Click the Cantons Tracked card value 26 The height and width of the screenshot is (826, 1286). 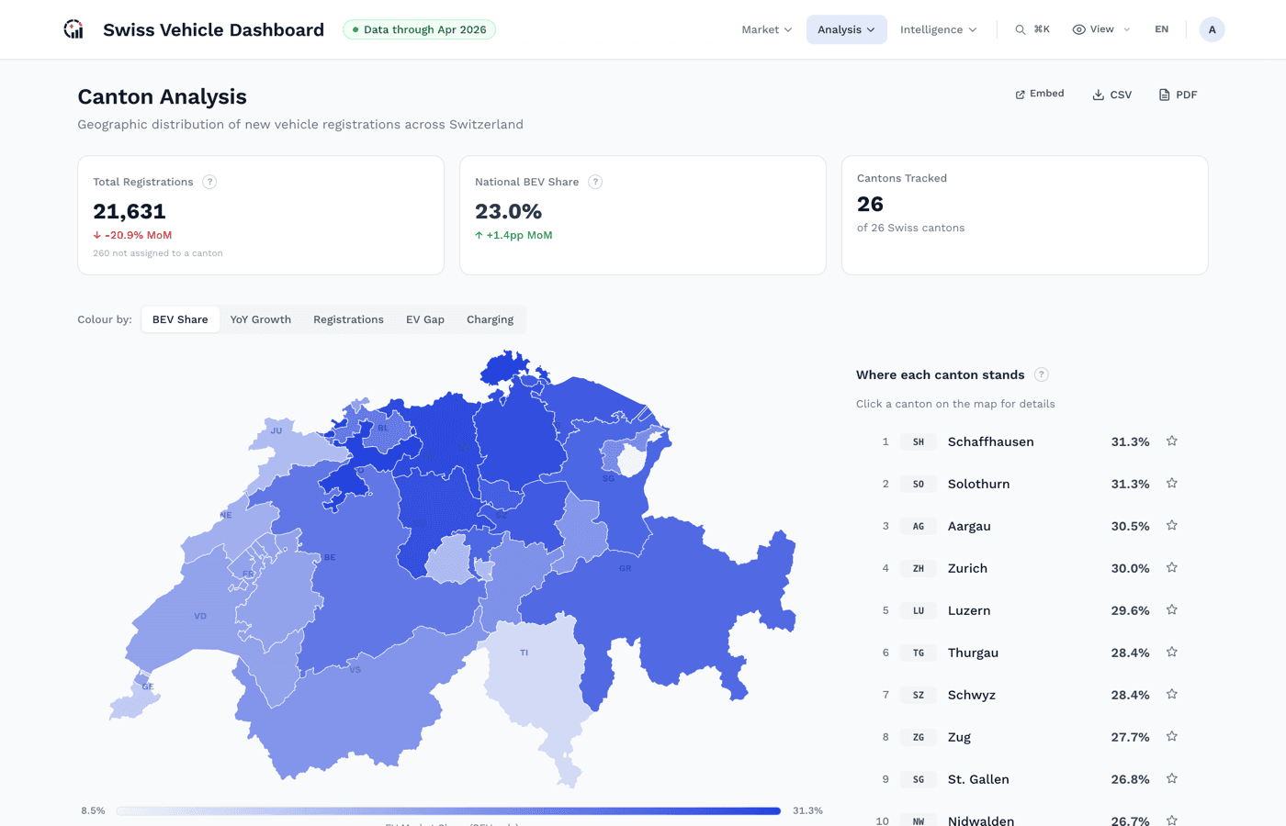click(870, 204)
